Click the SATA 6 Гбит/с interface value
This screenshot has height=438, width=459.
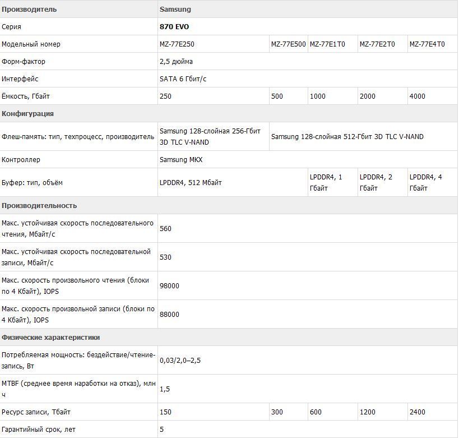click(183, 79)
